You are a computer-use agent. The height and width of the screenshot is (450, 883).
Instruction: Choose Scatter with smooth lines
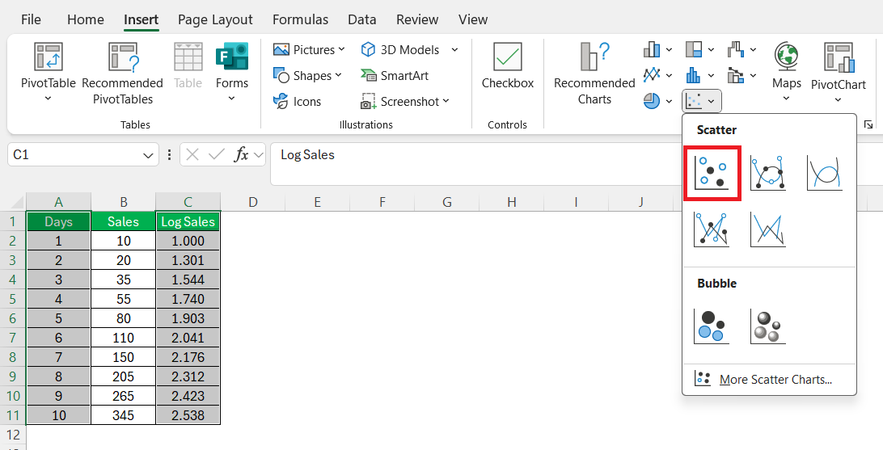[825, 173]
